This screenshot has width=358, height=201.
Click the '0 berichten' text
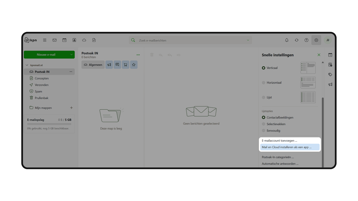(89, 57)
